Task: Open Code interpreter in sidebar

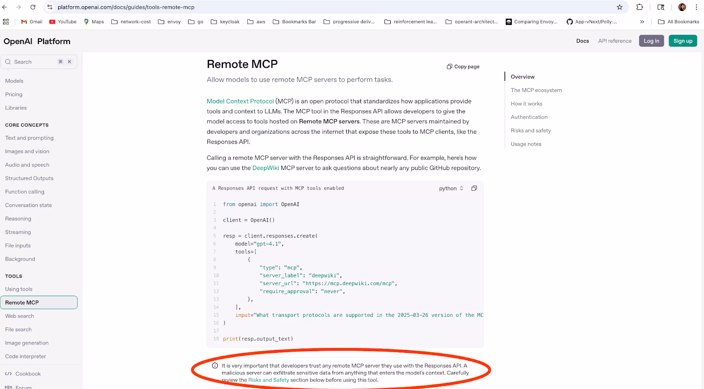Action: [x=26, y=356]
